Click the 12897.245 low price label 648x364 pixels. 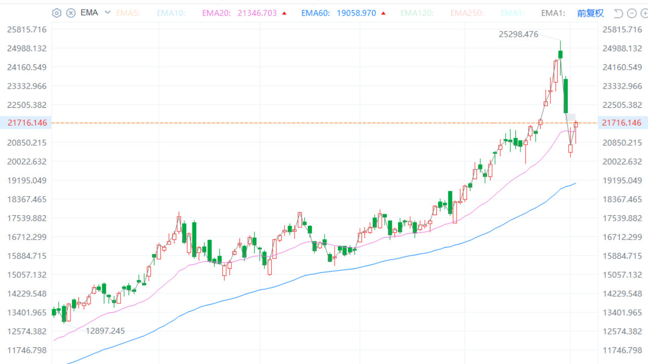105,331
